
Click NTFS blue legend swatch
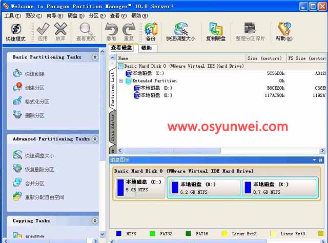[x=118, y=233]
